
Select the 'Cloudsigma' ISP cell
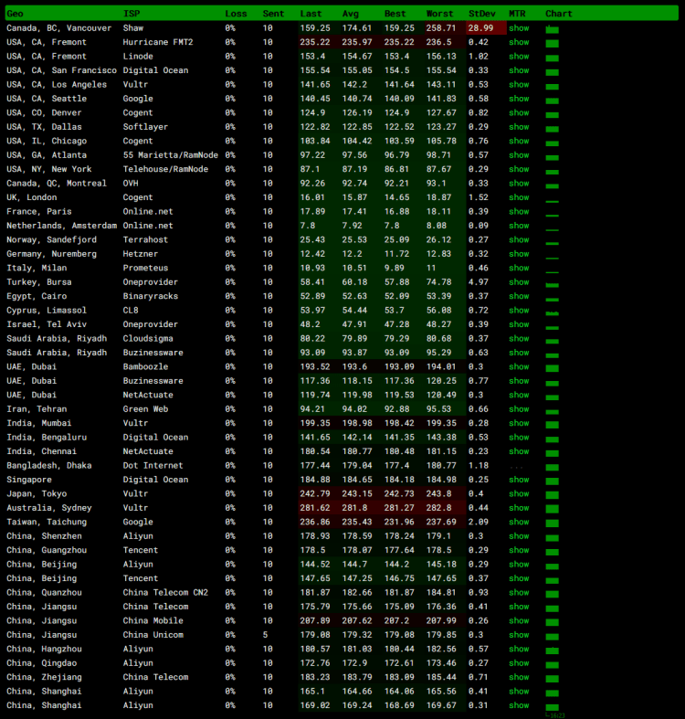point(148,338)
